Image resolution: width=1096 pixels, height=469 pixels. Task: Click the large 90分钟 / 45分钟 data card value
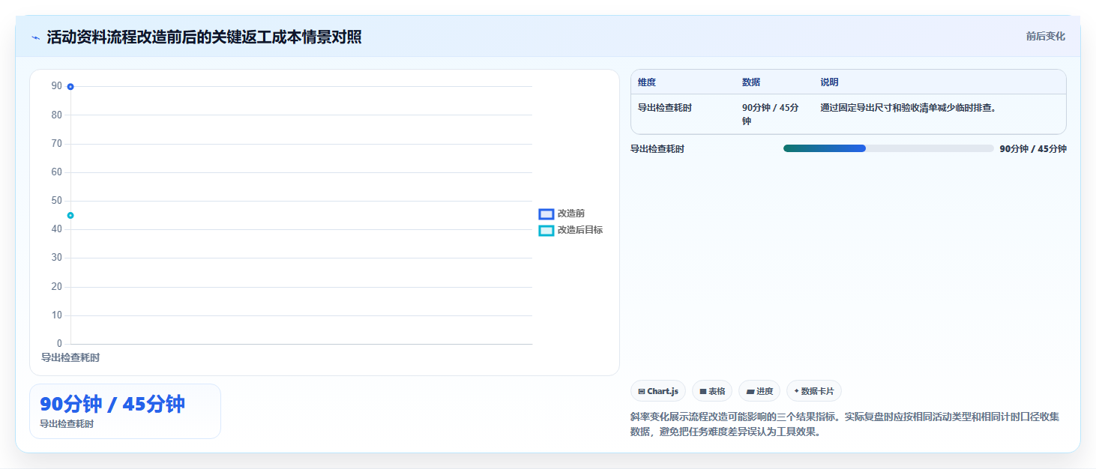[x=112, y=405]
